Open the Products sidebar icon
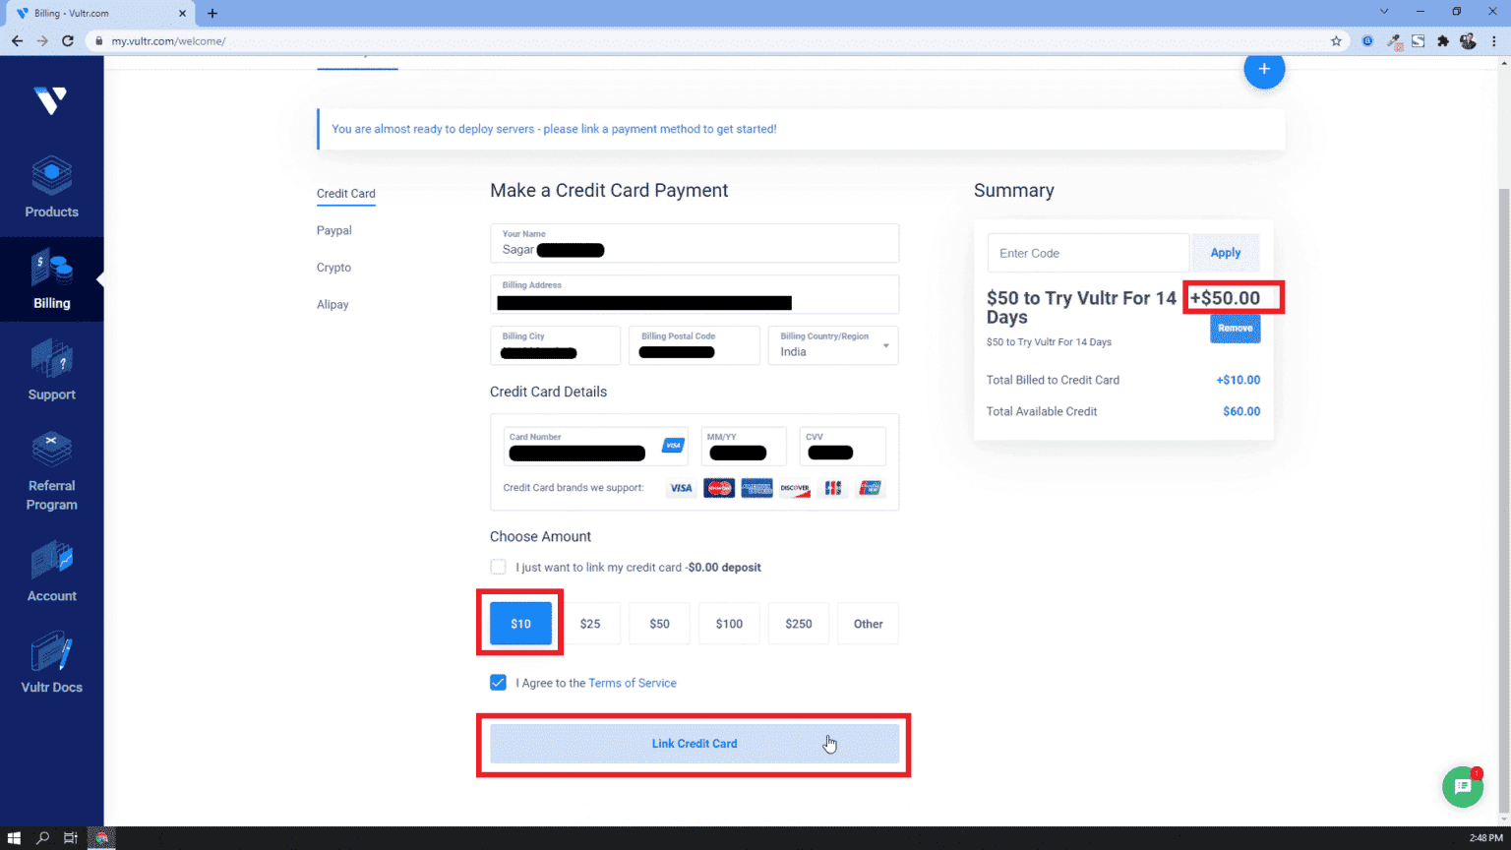The height and width of the screenshot is (850, 1511). pos(51,187)
